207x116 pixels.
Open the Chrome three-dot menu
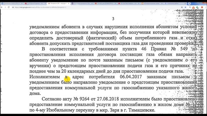206,7
